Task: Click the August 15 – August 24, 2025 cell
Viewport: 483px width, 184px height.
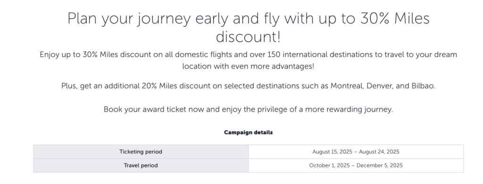Action: click(x=356, y=152)
